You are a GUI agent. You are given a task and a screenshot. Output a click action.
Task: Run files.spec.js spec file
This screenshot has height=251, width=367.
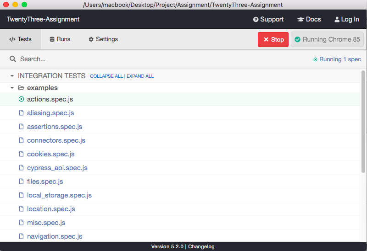click(x=180, y=182)
